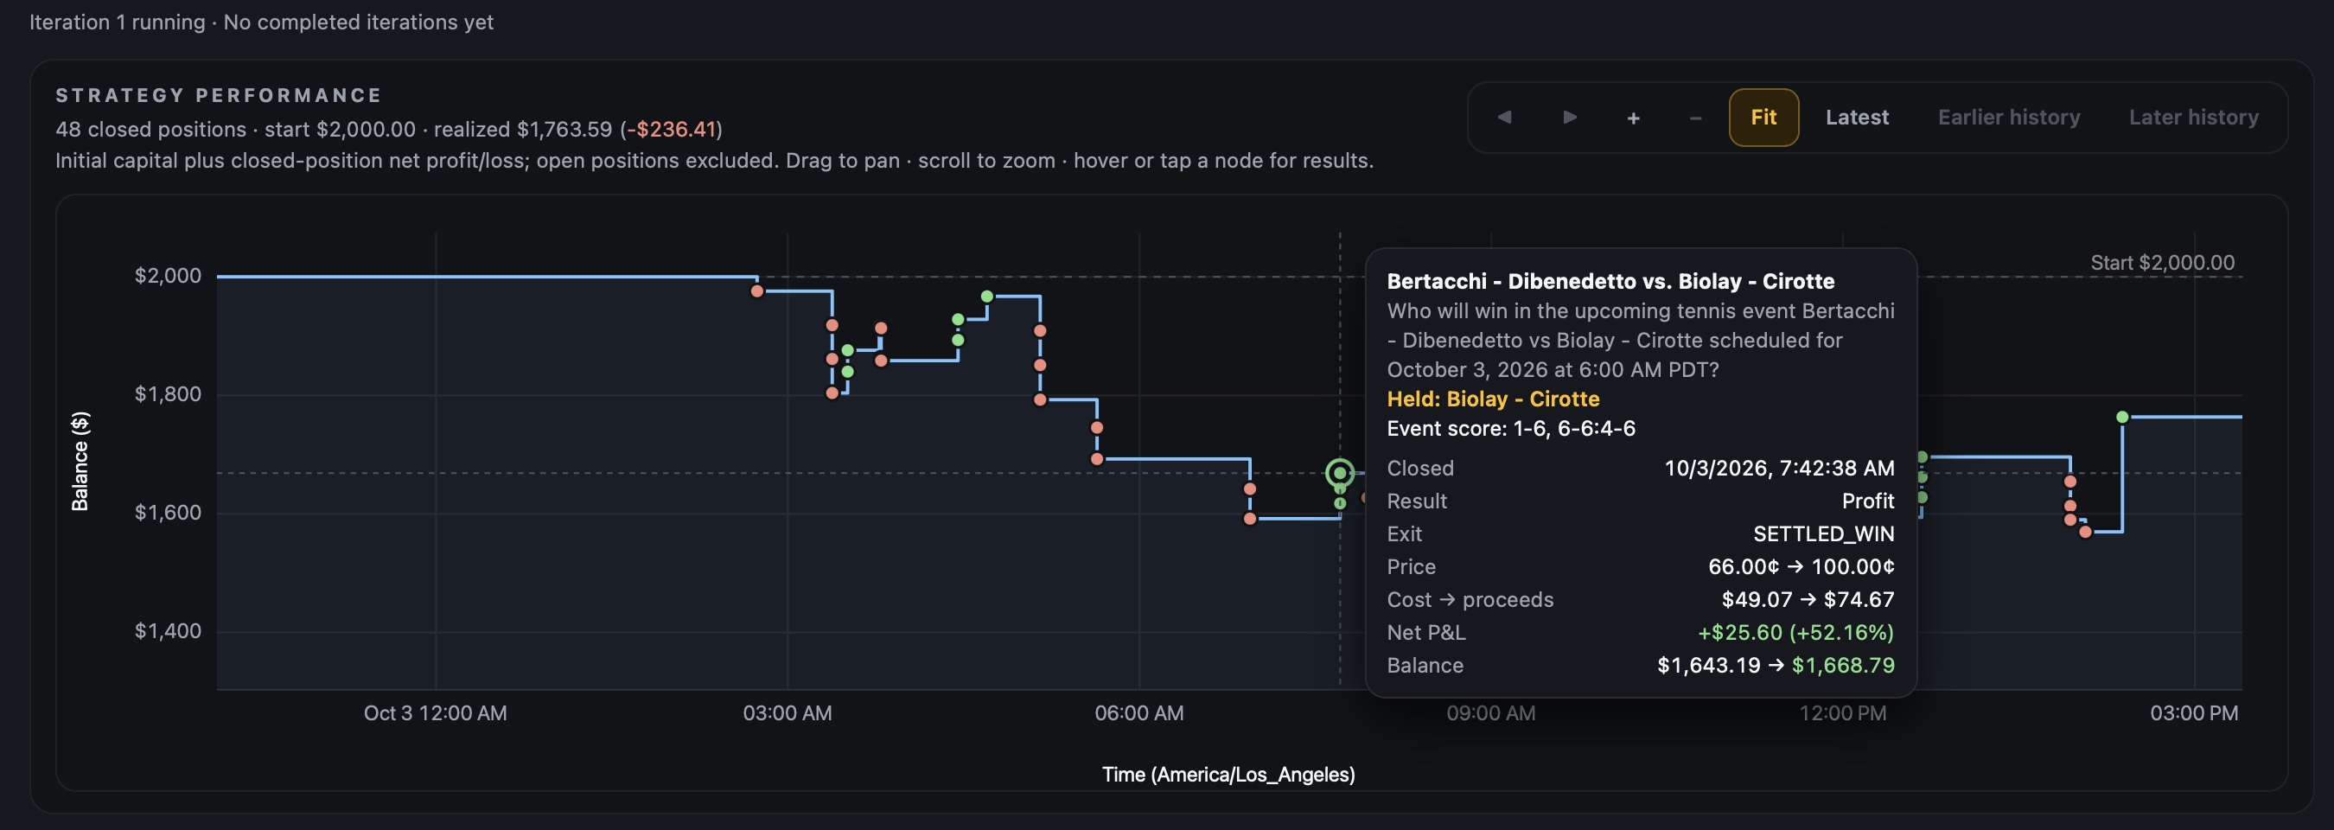Click the price '66.00¢ → 100.00¢'
Screen dimensions: 2334x830
pyautogui.click(x=1802, y=566)
